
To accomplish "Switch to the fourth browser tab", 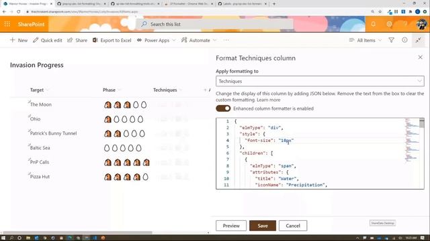I will (x=189, y=4).
